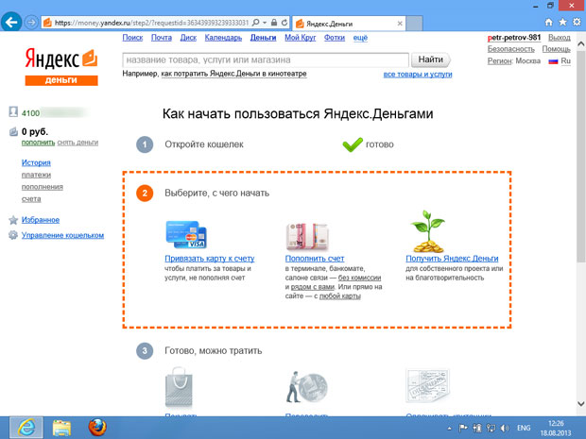Click the plant growing from coins icon
This screenshot has width=586, height=439.
point(428,231)
